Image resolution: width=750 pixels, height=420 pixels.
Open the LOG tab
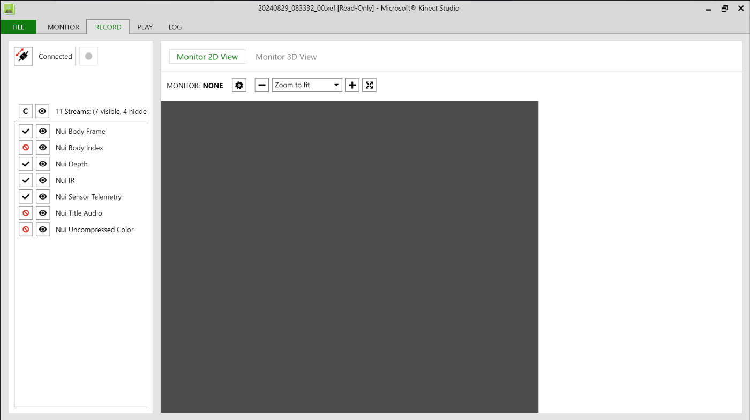(175, 27)
